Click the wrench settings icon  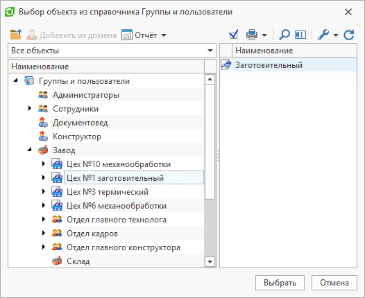[x=323, y=35]
